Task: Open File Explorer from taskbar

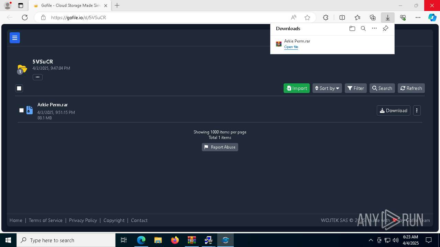Action: [x=158, y=240]
